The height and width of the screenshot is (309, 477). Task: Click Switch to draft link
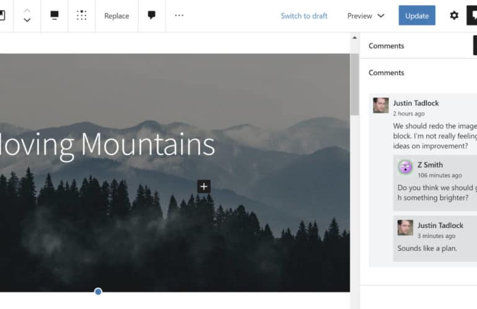(304, 16)
